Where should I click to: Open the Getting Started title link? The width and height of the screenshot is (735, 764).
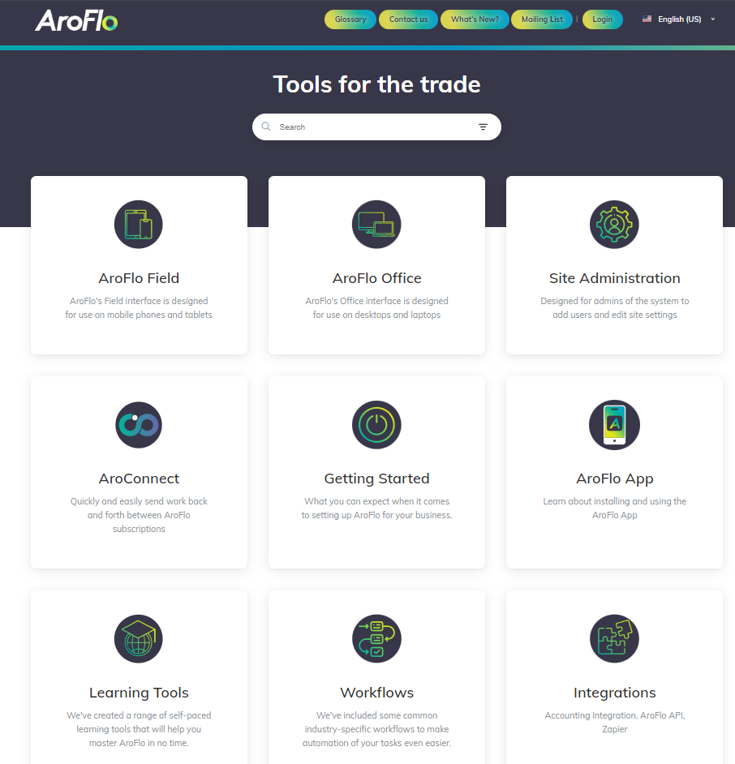click(x=376, y=479)
